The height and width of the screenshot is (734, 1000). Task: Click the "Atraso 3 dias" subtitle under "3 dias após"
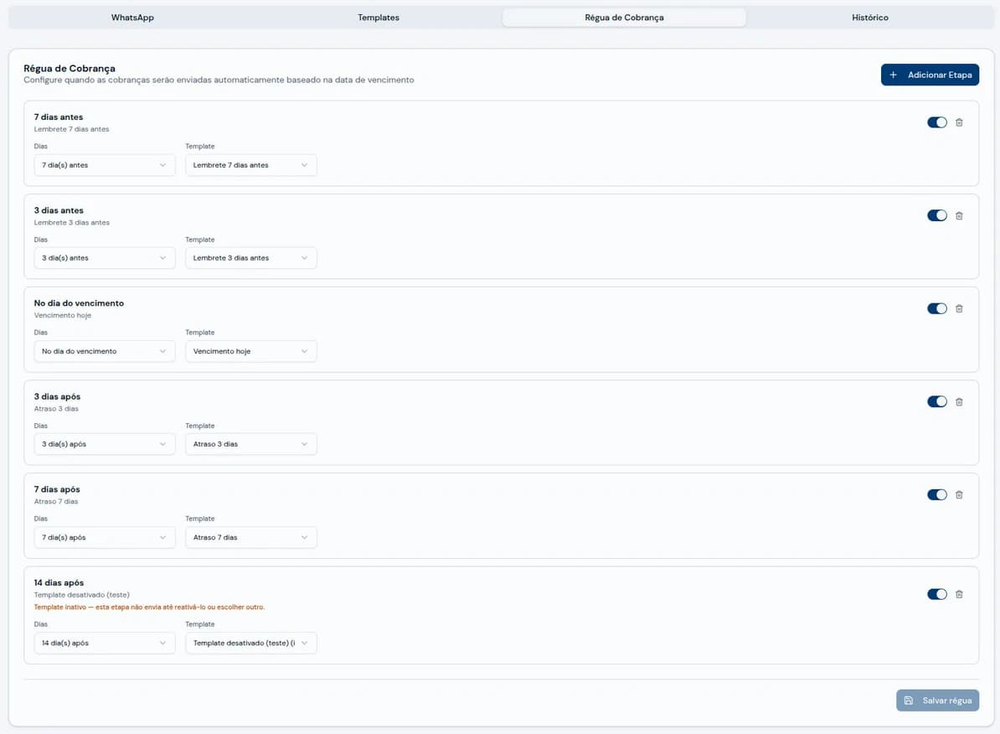(x=56, y=409)
